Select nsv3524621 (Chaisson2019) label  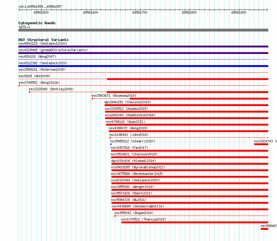click(134, 154)
